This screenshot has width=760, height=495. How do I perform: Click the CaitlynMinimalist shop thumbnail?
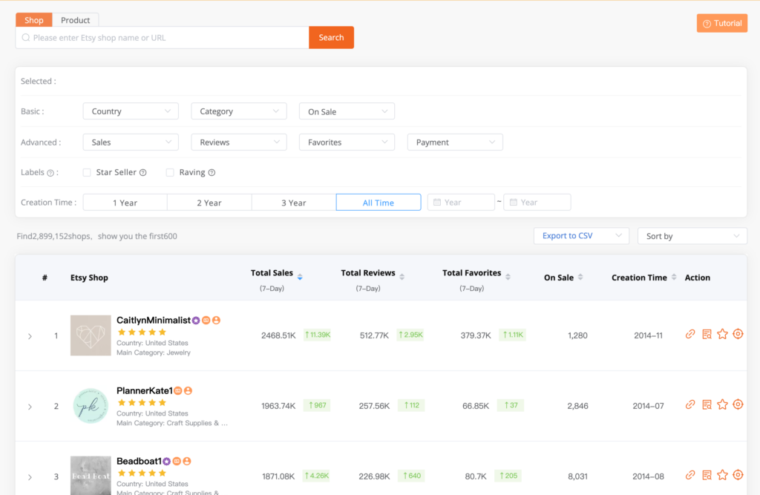click(90, 335)
